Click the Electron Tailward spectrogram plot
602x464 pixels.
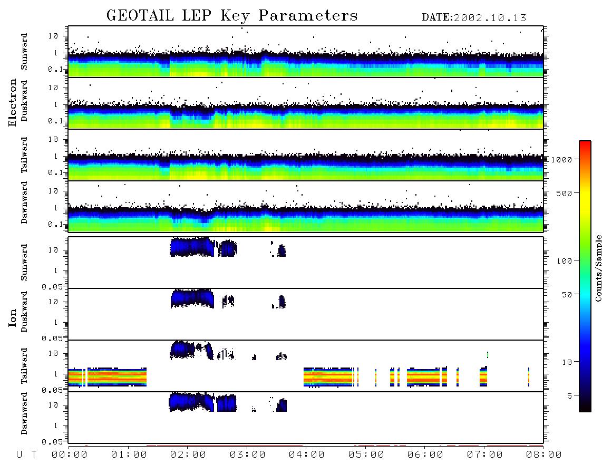tap(306, 154)
